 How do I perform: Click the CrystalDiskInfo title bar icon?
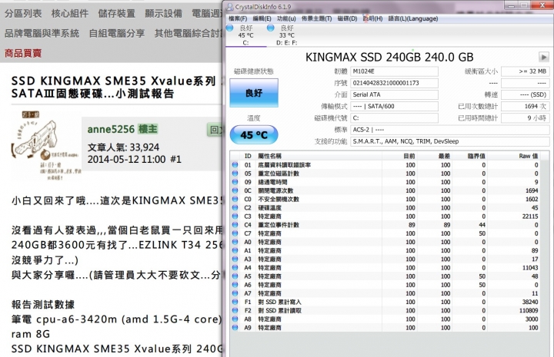[x=230, y=7]
